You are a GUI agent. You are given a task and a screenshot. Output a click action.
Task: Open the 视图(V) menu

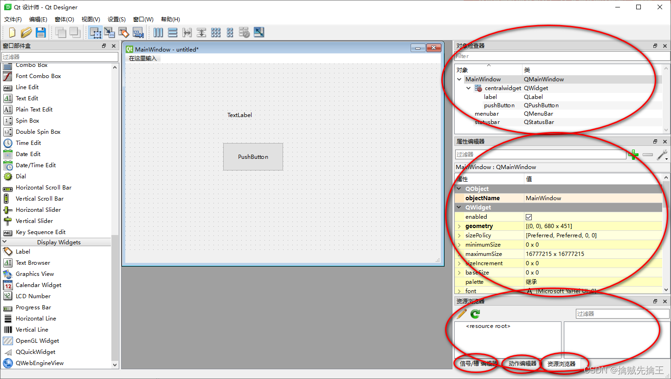(91, 20)
